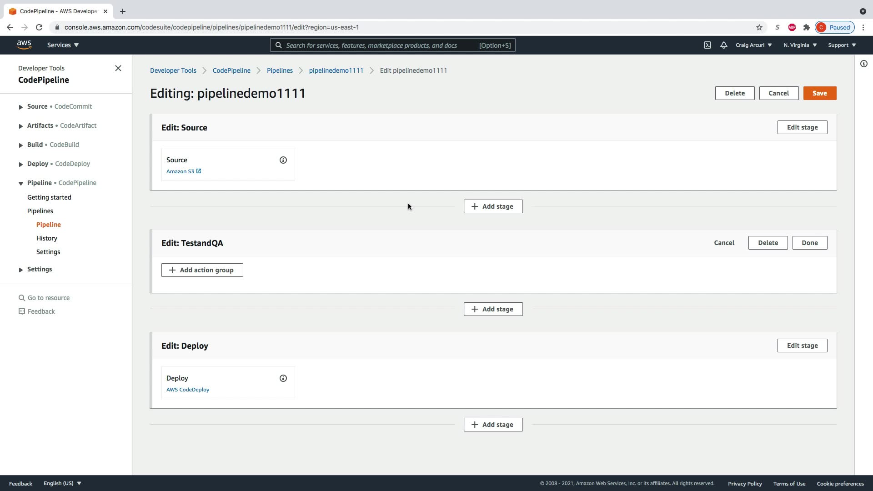This screenshot has width=873, height=491.
Task: Click the orange Save button
Action: 819,93
